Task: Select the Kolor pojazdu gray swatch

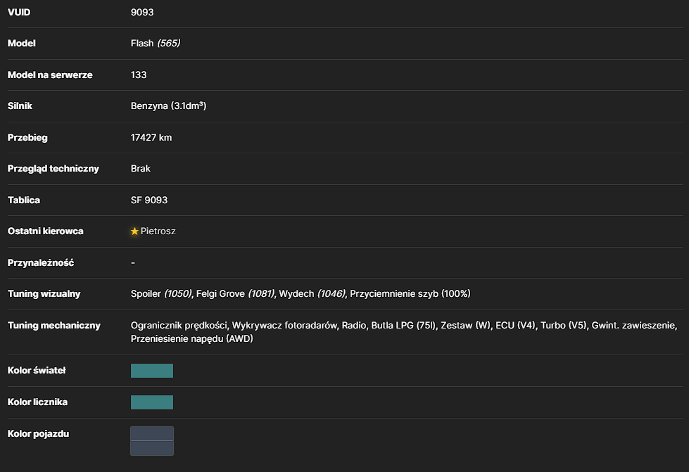Action: (x=152, y=441)
